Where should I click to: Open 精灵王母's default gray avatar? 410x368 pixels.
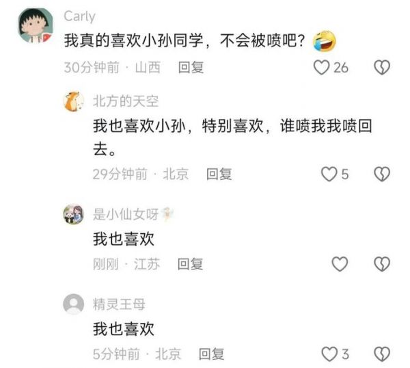(74, 304)
